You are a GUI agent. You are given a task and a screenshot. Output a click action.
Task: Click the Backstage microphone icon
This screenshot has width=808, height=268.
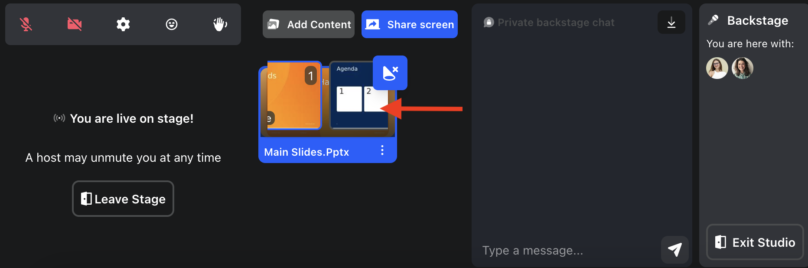[714, 20]
